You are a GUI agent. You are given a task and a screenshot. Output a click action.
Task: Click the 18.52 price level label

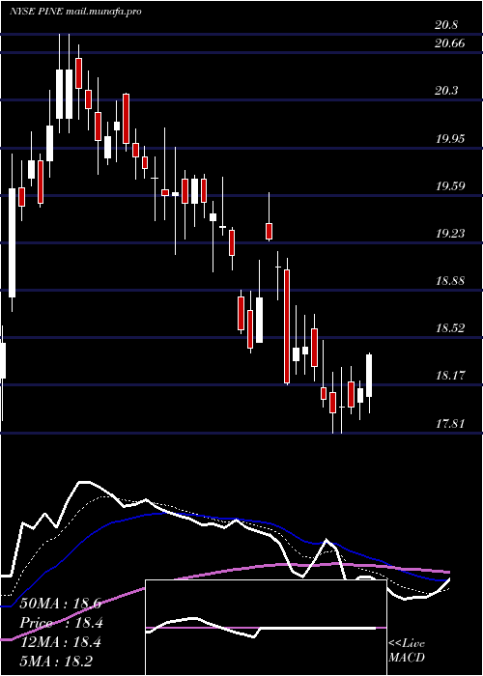(x=450, y=328)
